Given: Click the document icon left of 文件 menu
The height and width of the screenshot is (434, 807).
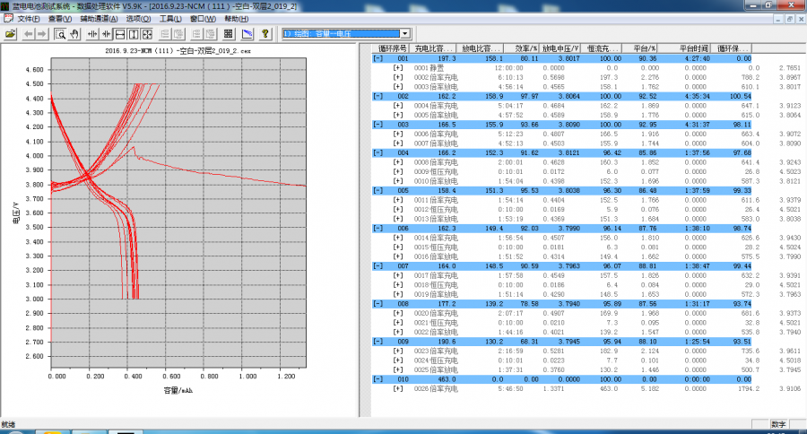Looking at the screenshot, I should (8, 19).
